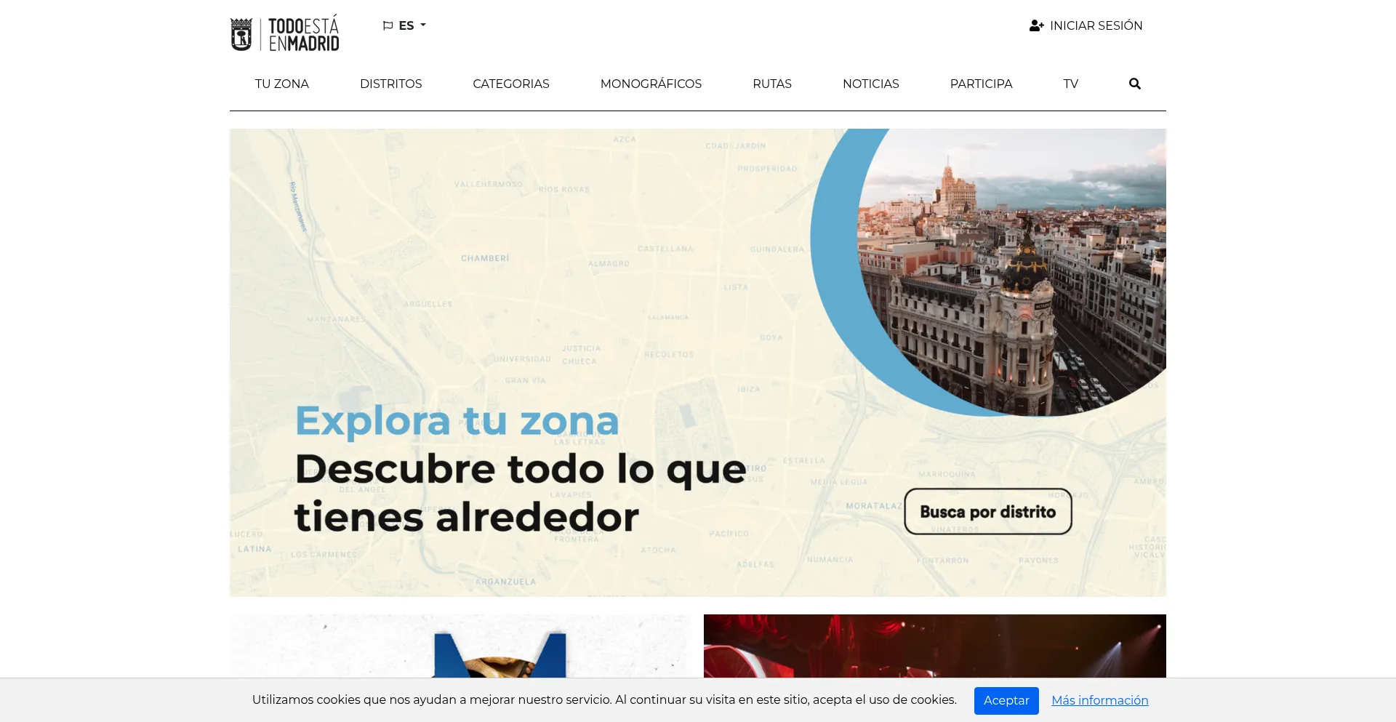
Task: Open the red theater stage thumbnail
Action: point(934,646)
